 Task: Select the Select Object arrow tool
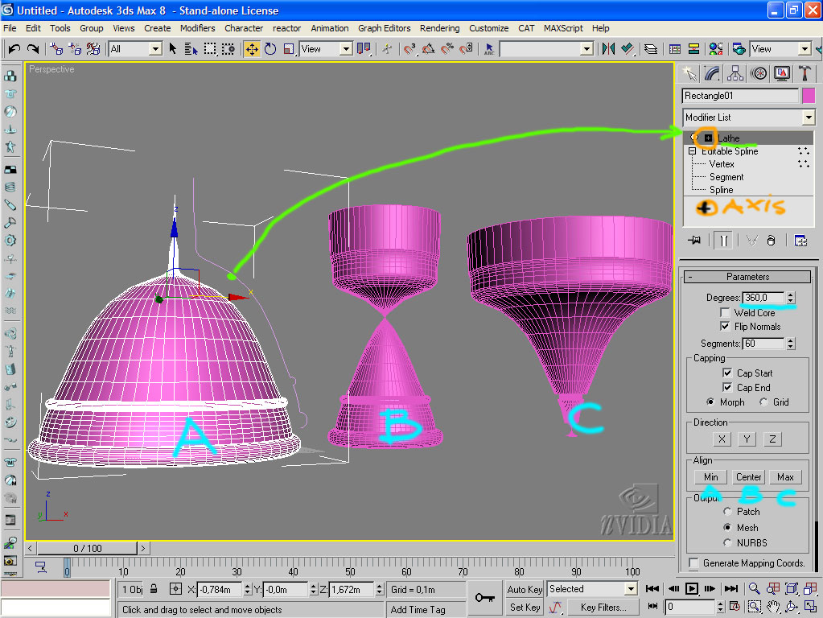173,49
